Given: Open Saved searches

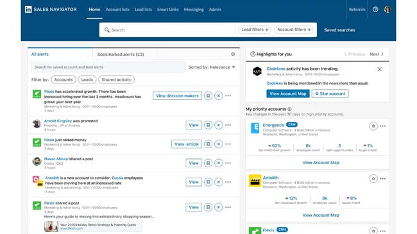Looking at the screenshot, I should coord(339,30).
